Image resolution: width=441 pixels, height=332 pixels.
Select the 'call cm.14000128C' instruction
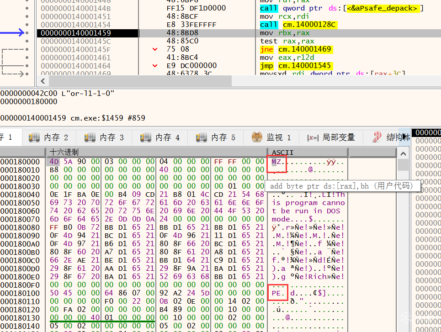[298, 25]
